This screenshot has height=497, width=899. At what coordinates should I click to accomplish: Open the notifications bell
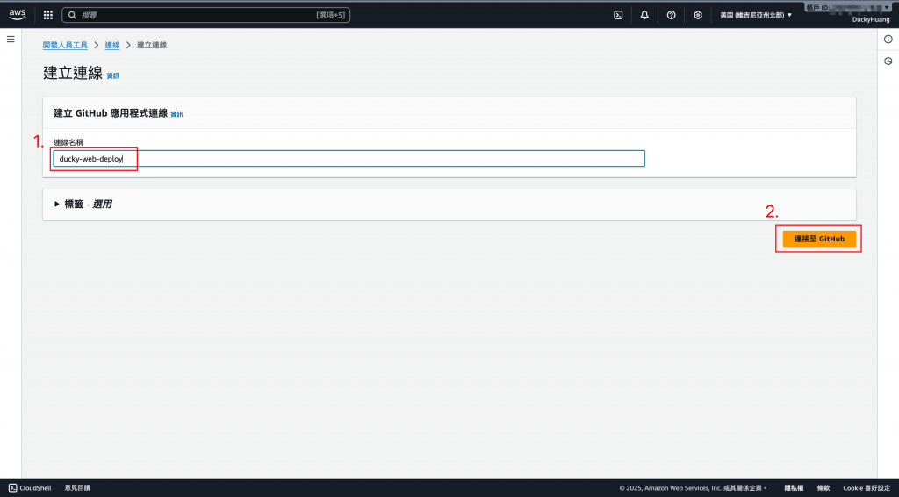click(644, 15)
